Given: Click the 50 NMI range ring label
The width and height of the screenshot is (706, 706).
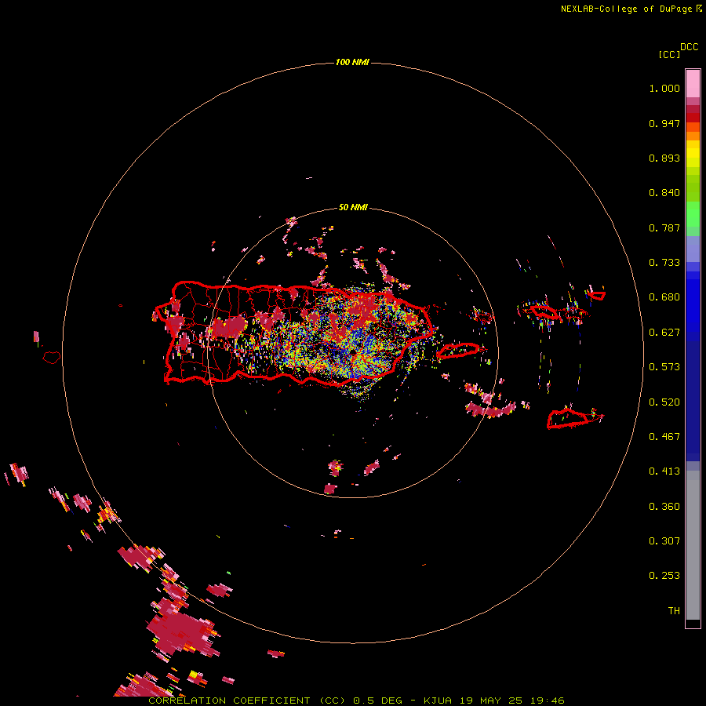Looking at the screenshot, I should click(353, 208).
